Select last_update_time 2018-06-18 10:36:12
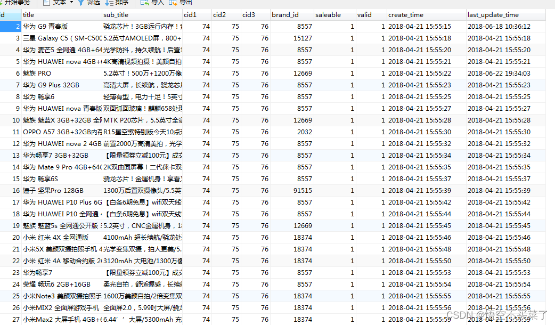555x325 pixels. click(x=506, y=27)
